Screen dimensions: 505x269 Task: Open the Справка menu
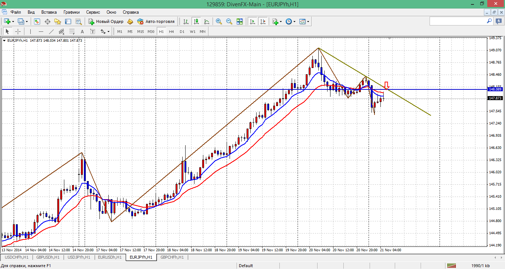[x=131, y=12]
